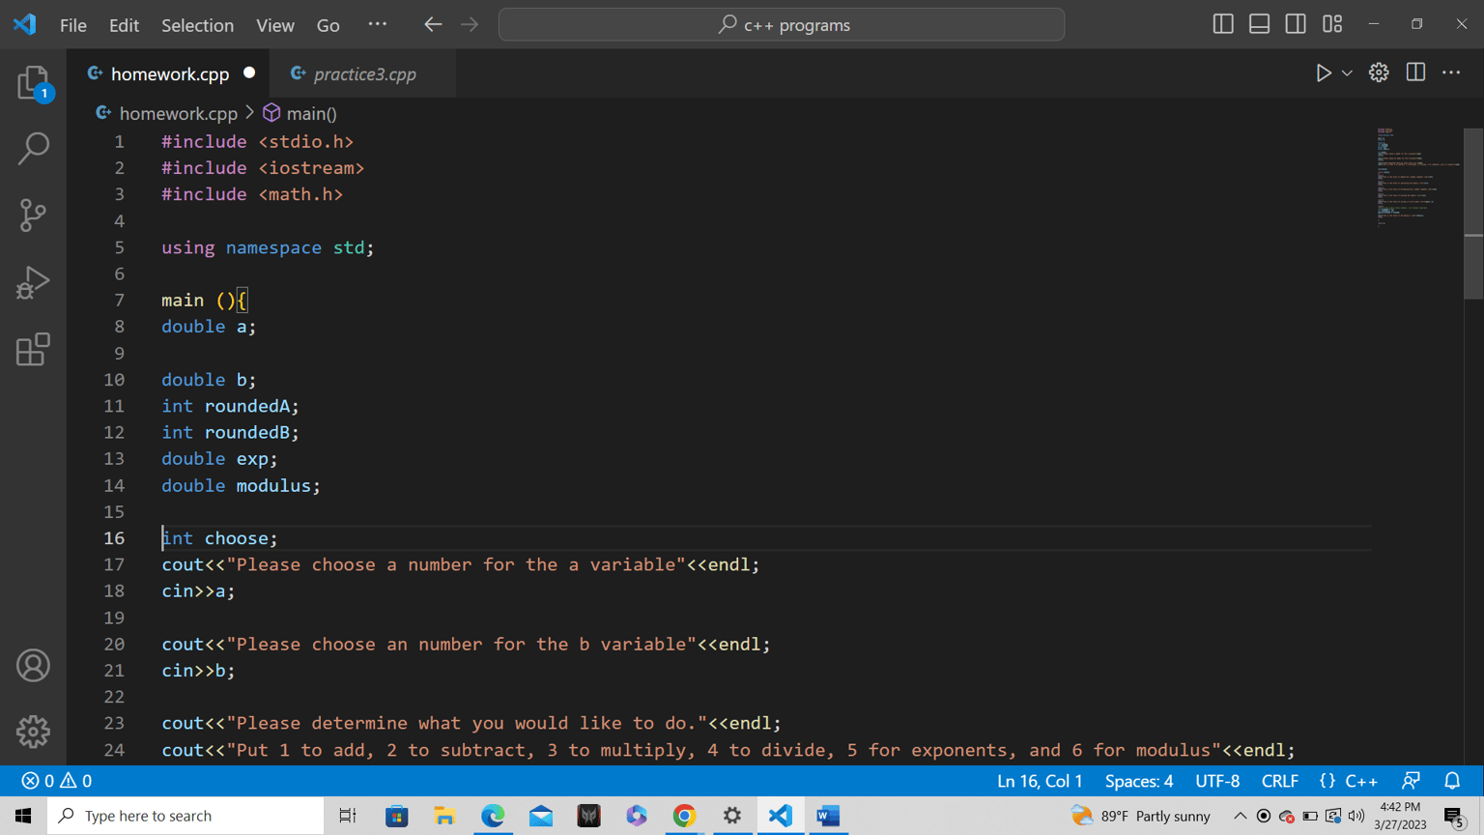Close homework.cpp via unsaved dot
Viewport: 1484px width, 835px height.
pyautogui.click(x=249, y=72)
